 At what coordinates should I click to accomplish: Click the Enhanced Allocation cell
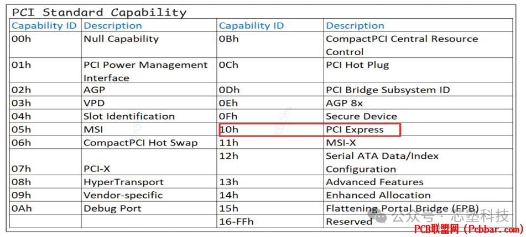coord(378,195)
